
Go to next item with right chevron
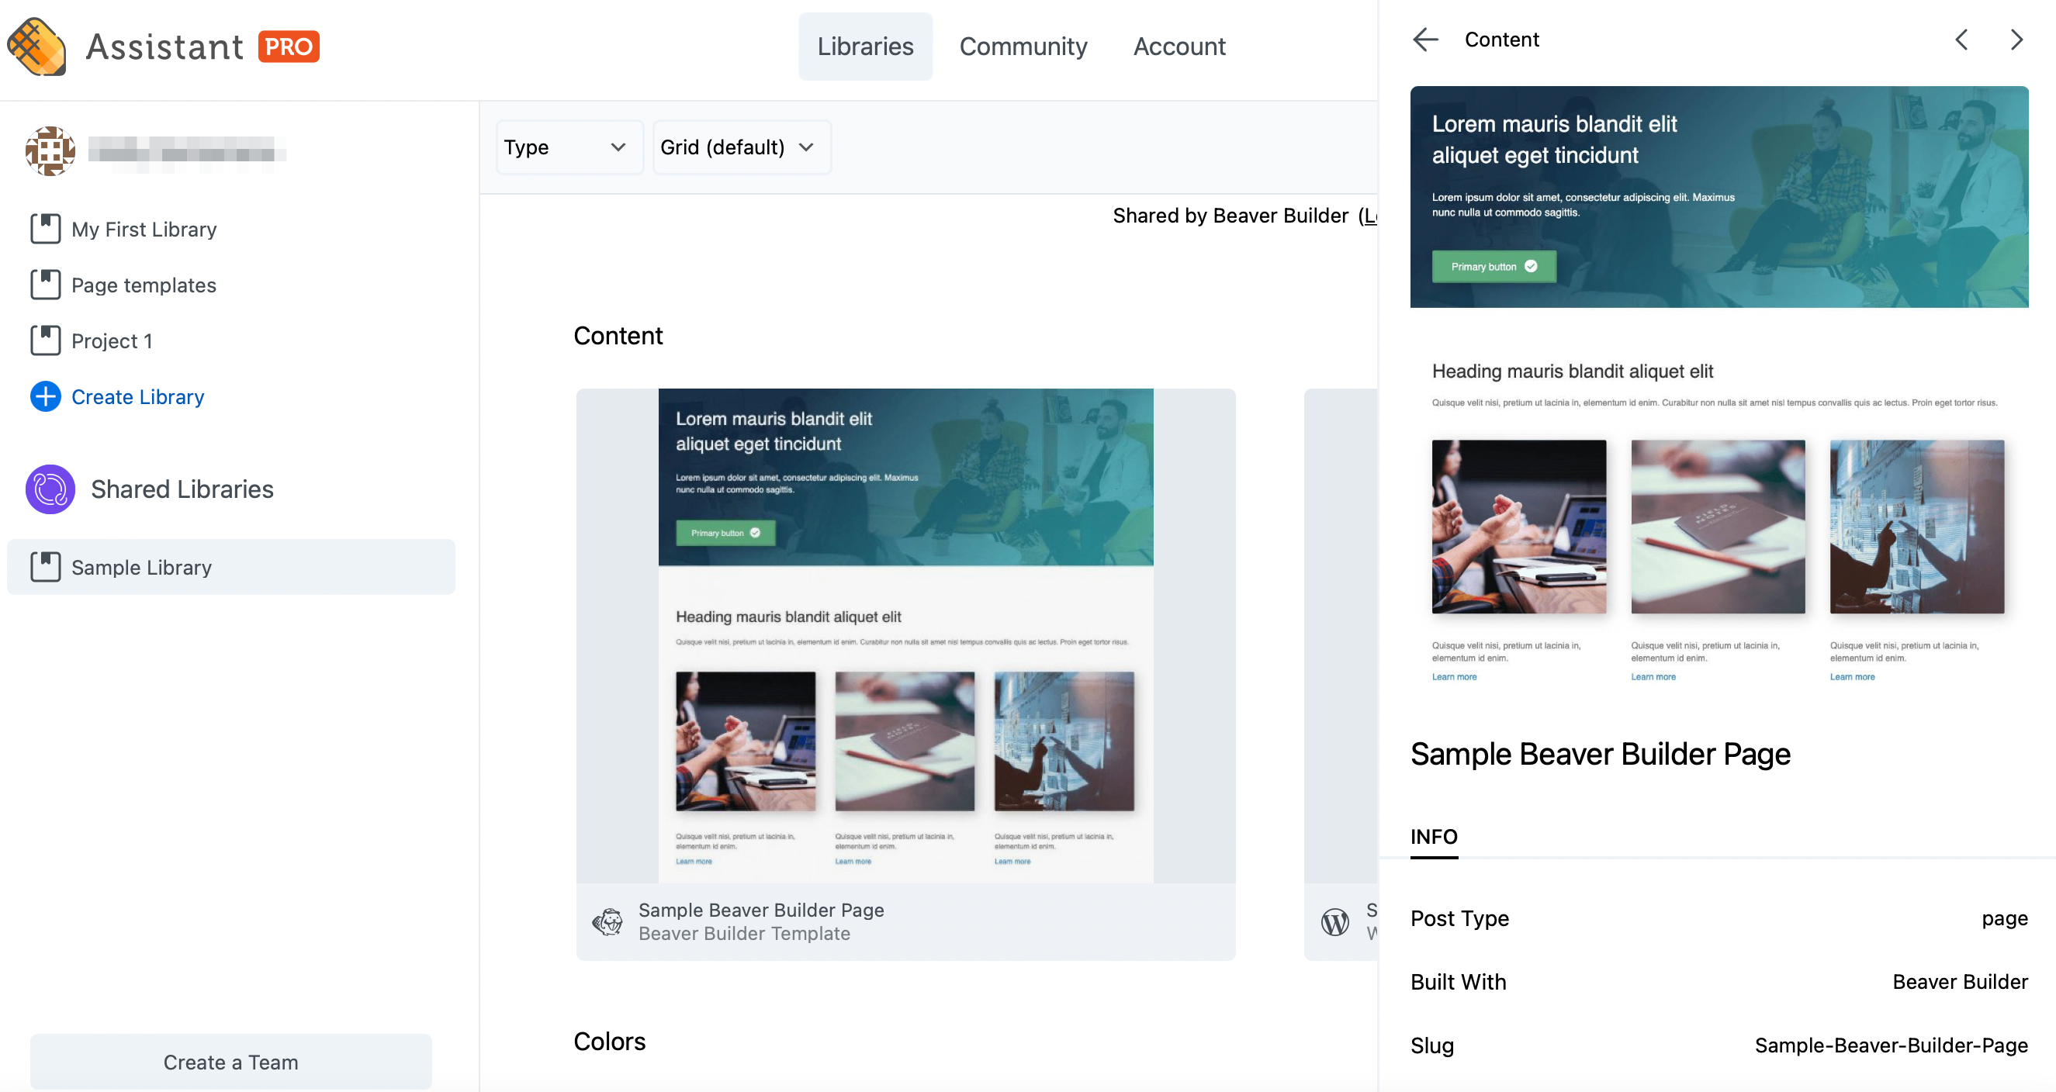(x=2016, y=39)
